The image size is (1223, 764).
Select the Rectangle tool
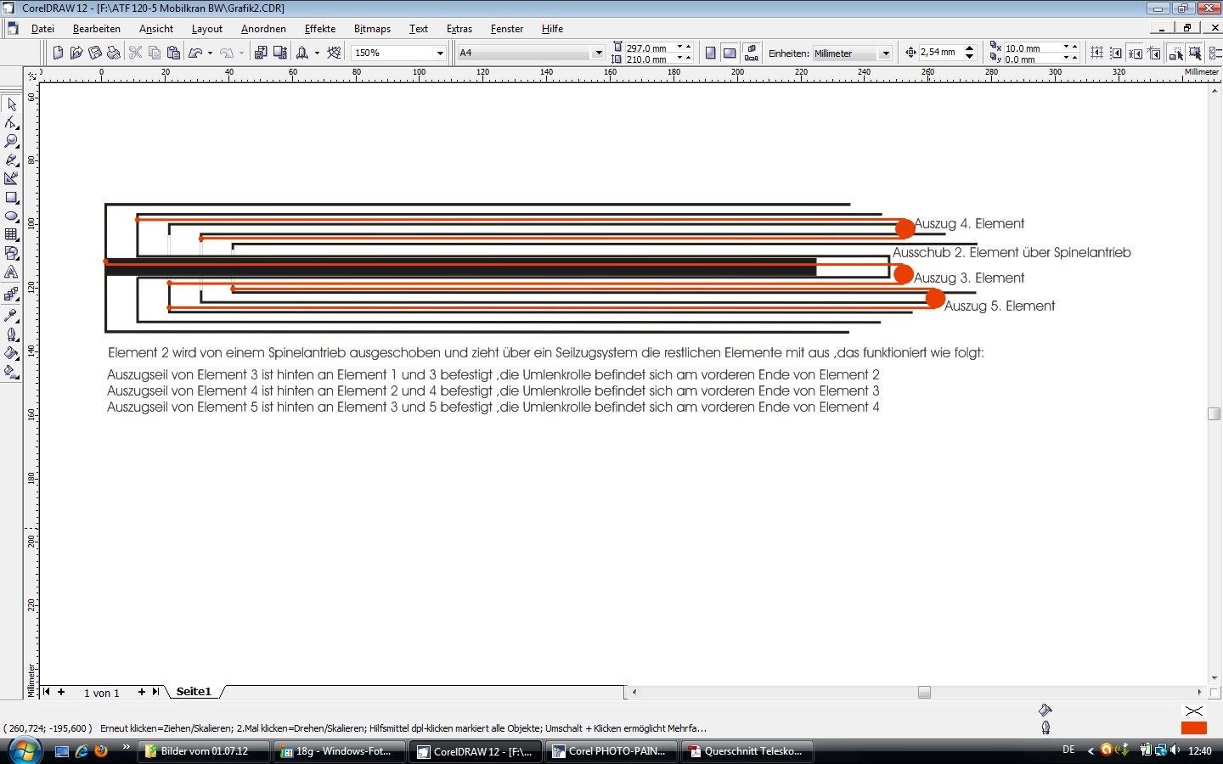11,198
